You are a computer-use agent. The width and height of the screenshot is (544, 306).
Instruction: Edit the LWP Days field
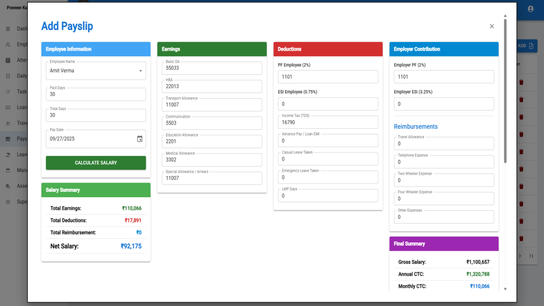pos(328,195)
